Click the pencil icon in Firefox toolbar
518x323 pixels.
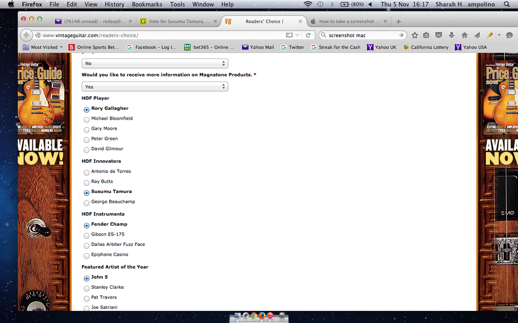point(490,35)
